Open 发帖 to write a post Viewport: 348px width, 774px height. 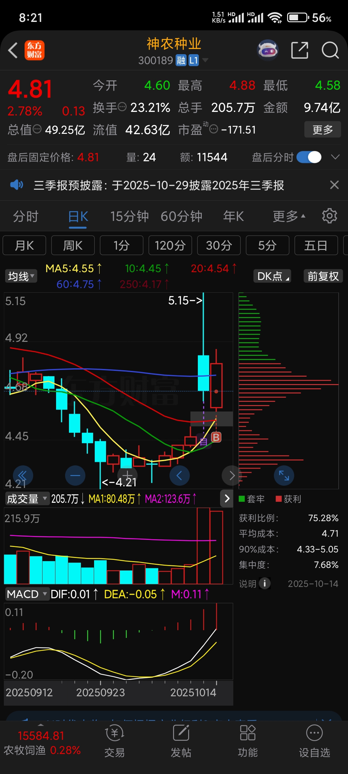[x=181, y=741]
